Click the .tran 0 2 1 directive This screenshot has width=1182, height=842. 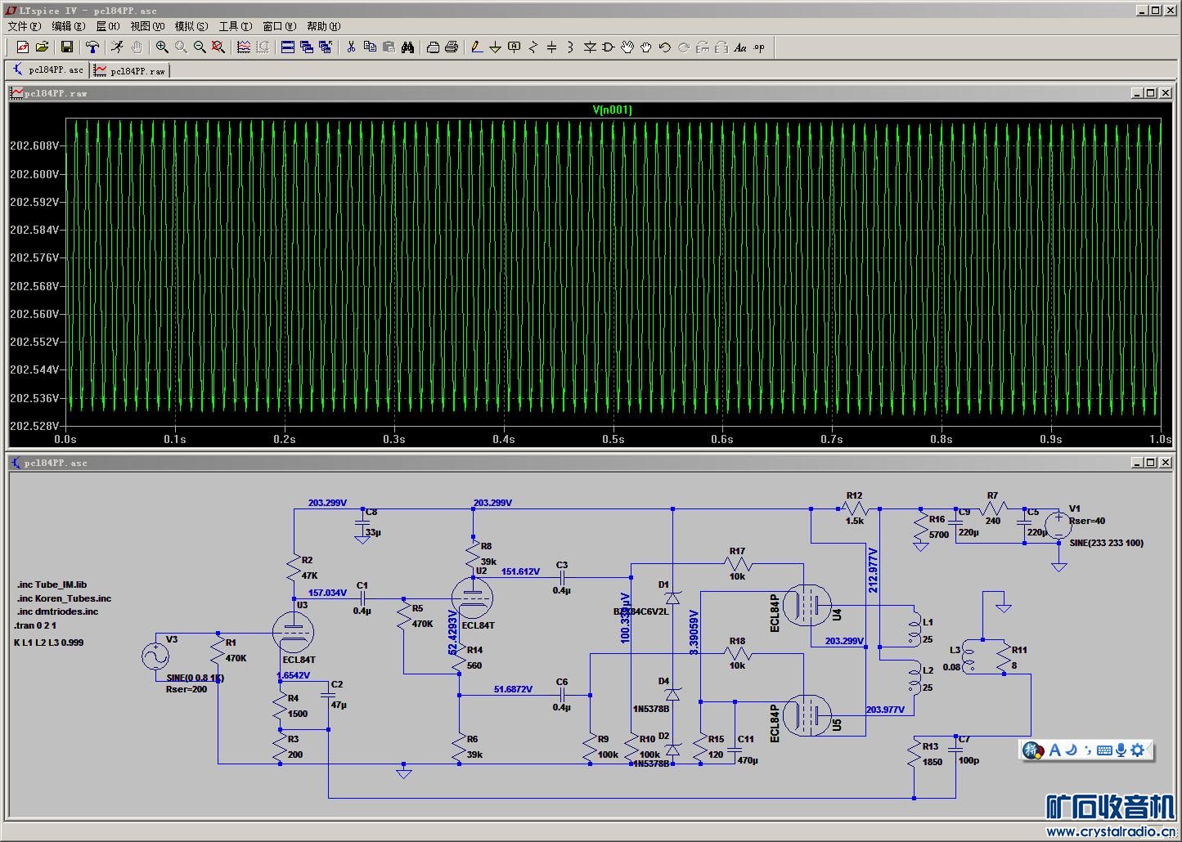point(36,625)
